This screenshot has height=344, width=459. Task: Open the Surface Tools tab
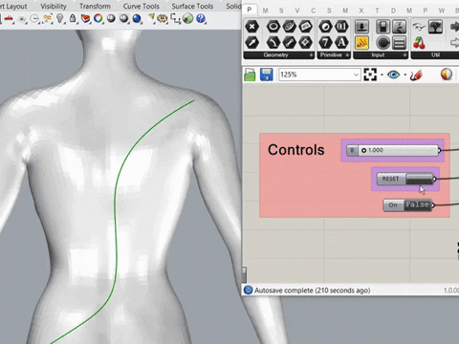pyautogui.click(x=192, y=6)
